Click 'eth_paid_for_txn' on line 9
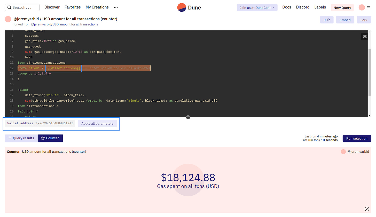Viewport: 376px width, 217px height. (104, 52)
